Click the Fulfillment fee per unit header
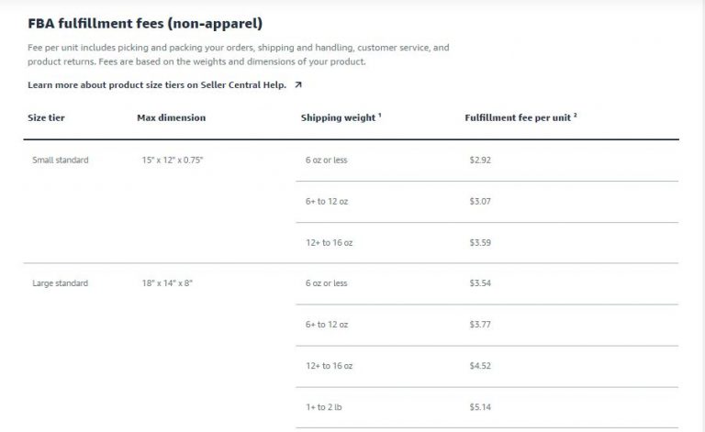The height and width of the screenshot is (432, 705). tap(518, 118)
